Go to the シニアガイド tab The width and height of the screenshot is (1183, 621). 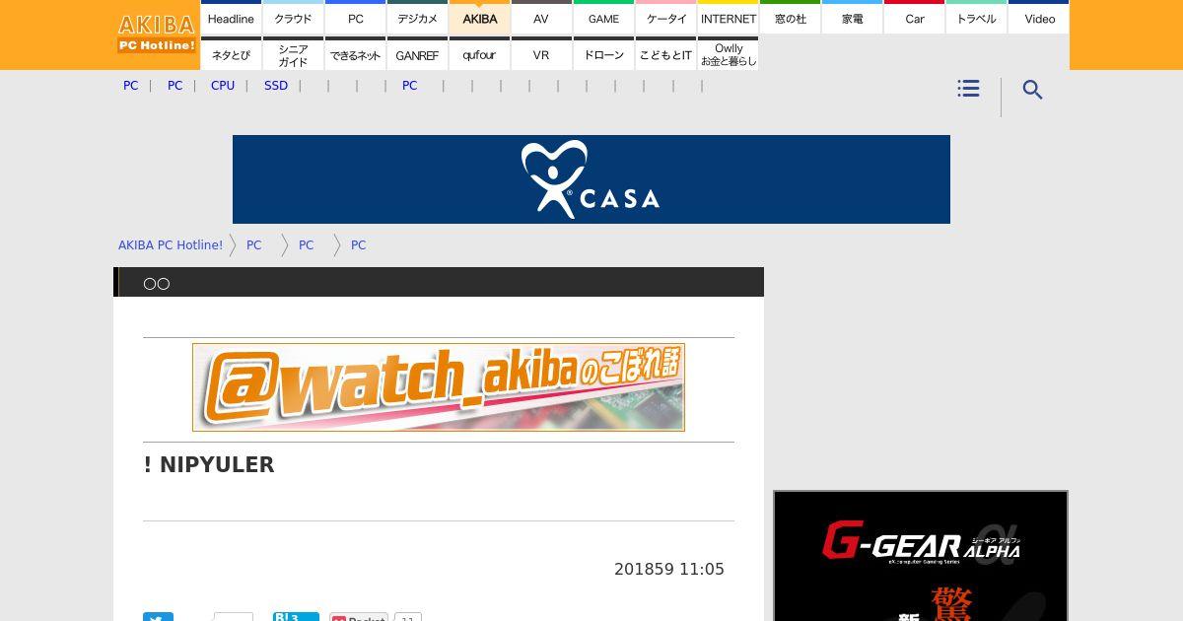tap(293, 55)
